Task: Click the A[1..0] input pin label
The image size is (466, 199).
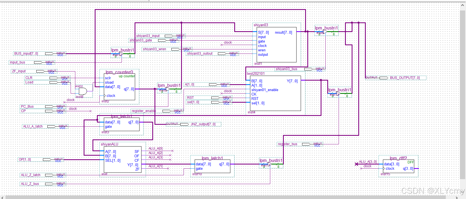Action: pyautogui.click(x=189, y=84)
